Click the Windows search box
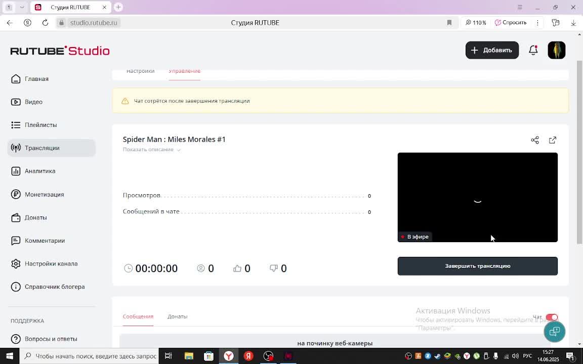This screenshot has height=364, width=583. [x=89, y=356]
